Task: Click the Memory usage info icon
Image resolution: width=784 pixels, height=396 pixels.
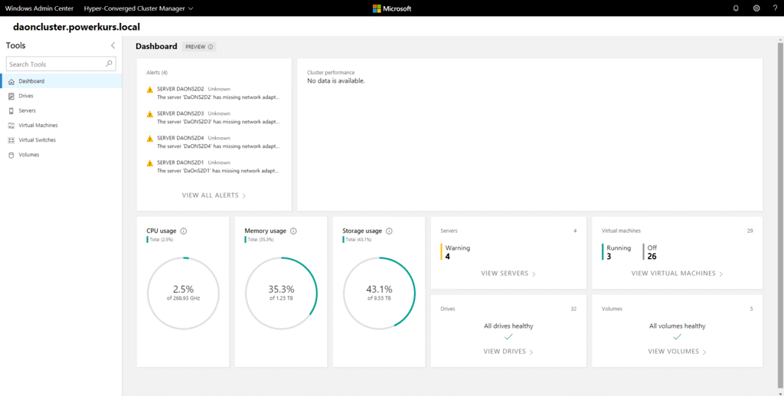Action: [x=294, y=231]
